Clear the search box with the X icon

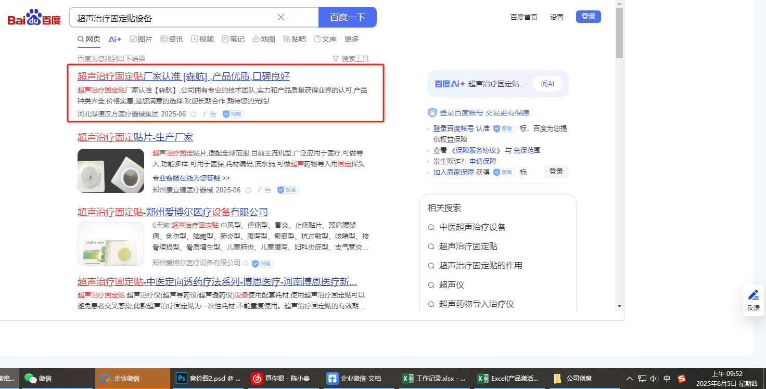pos(281,17)
